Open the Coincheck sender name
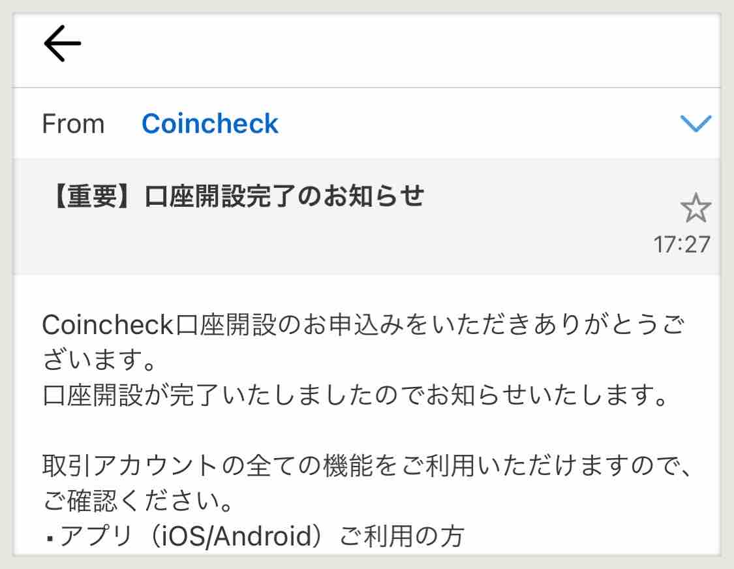The image size is (734, 569). click(x=209, y=123)
